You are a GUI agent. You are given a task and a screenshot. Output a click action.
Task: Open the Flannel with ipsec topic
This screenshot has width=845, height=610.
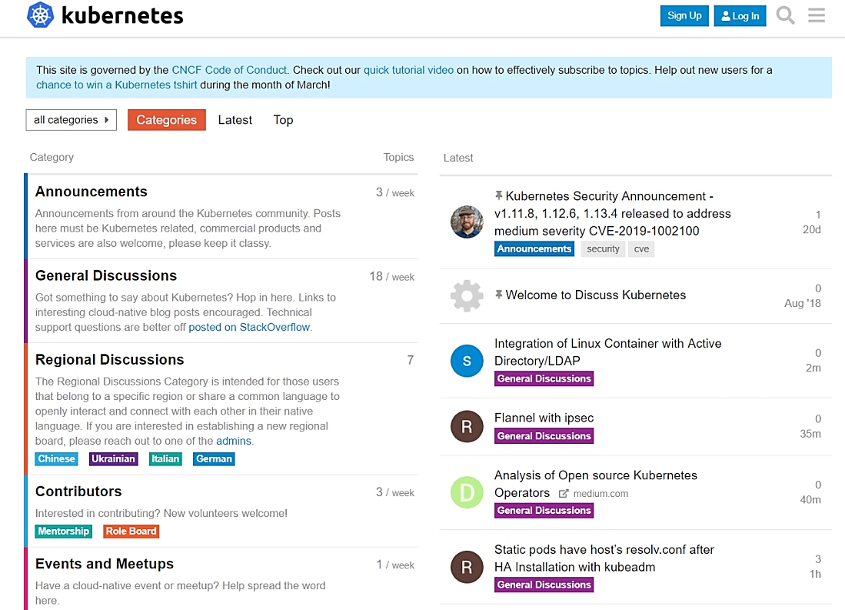544,418
